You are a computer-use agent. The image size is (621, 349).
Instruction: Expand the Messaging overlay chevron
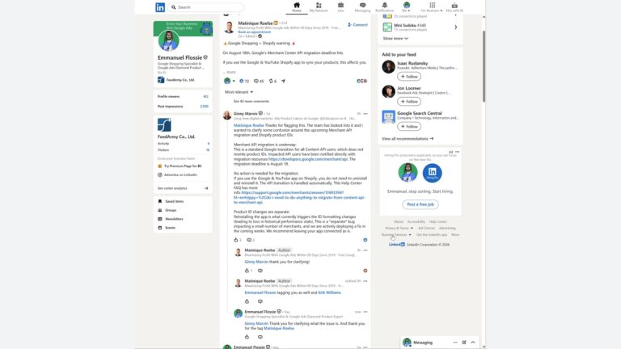[473, 343]
